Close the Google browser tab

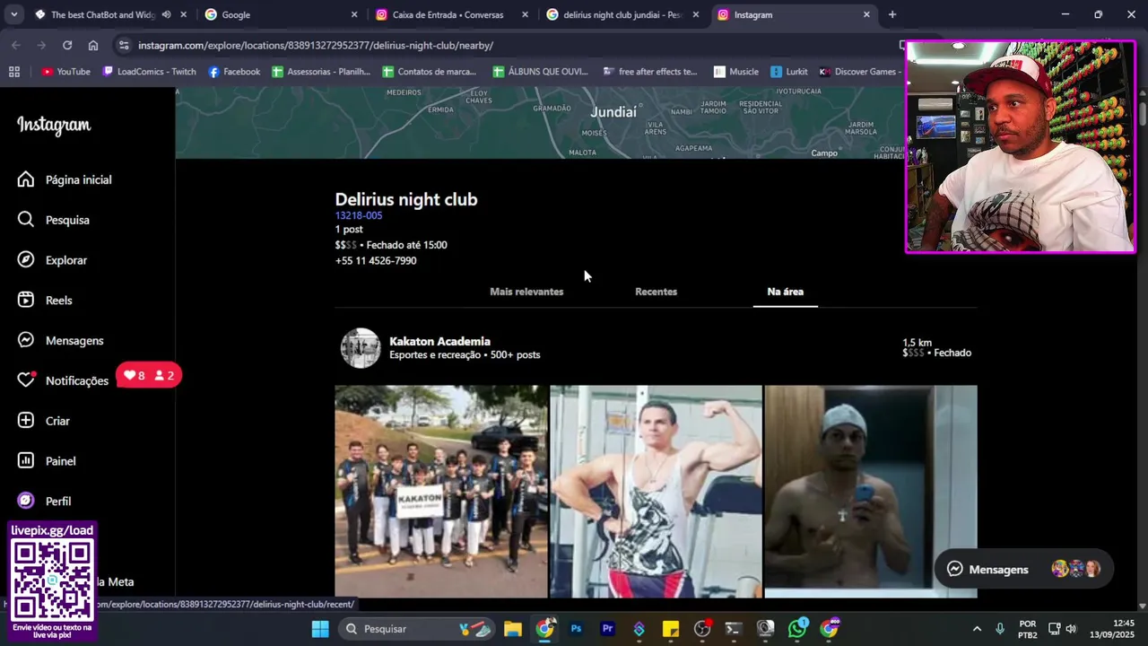tap(354, 14)
